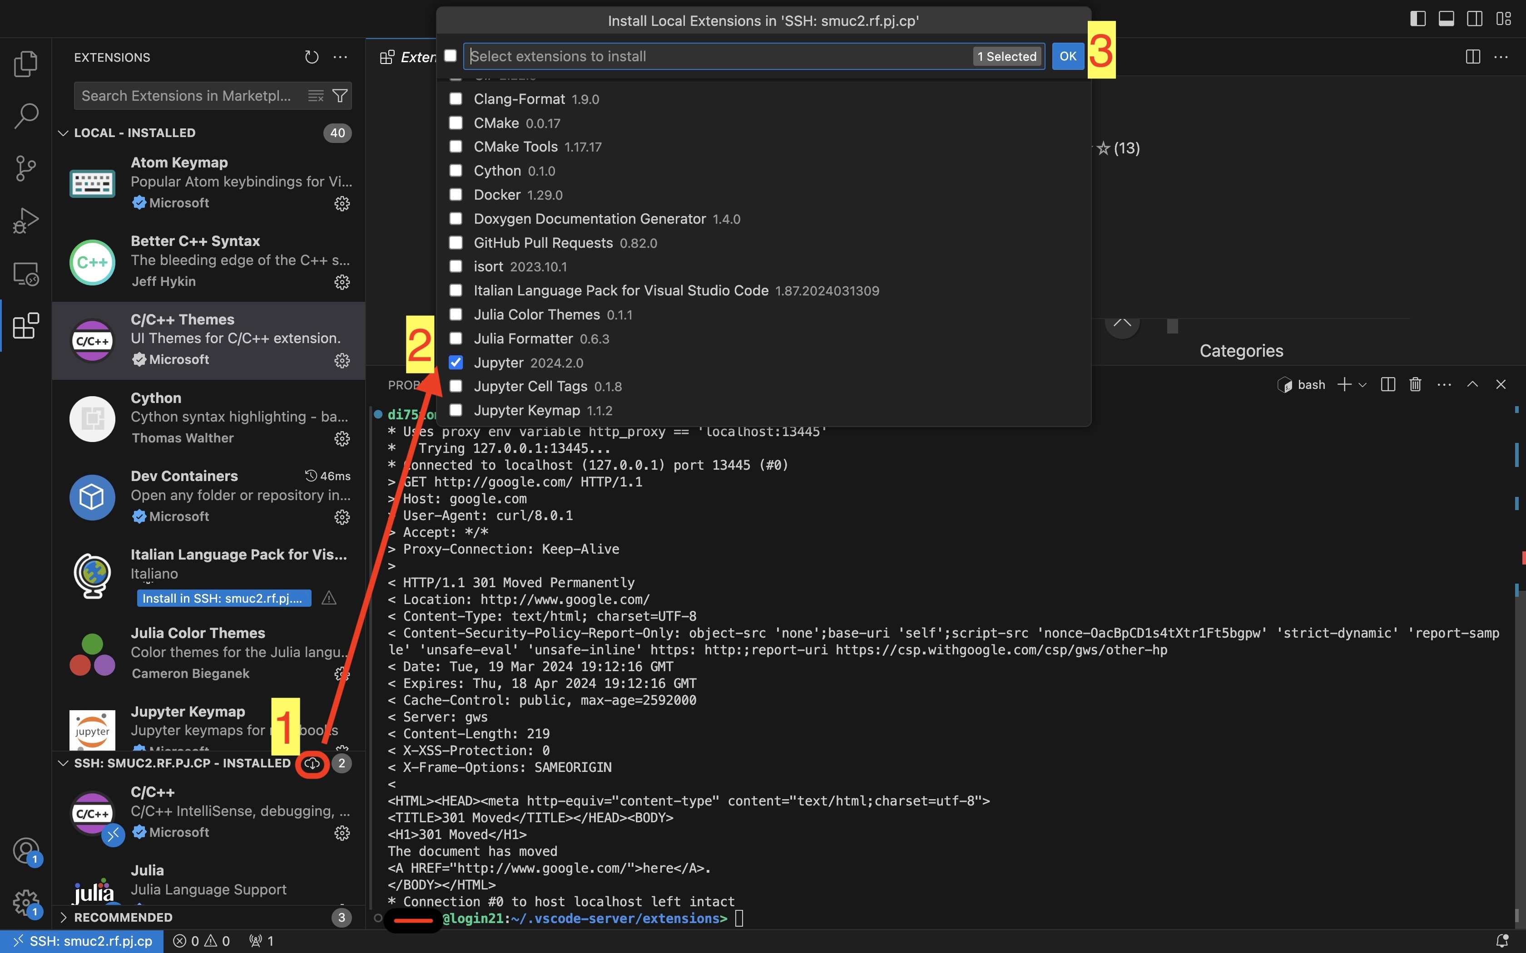
Task: Click the Select extensions to install field
Action: 719,56
